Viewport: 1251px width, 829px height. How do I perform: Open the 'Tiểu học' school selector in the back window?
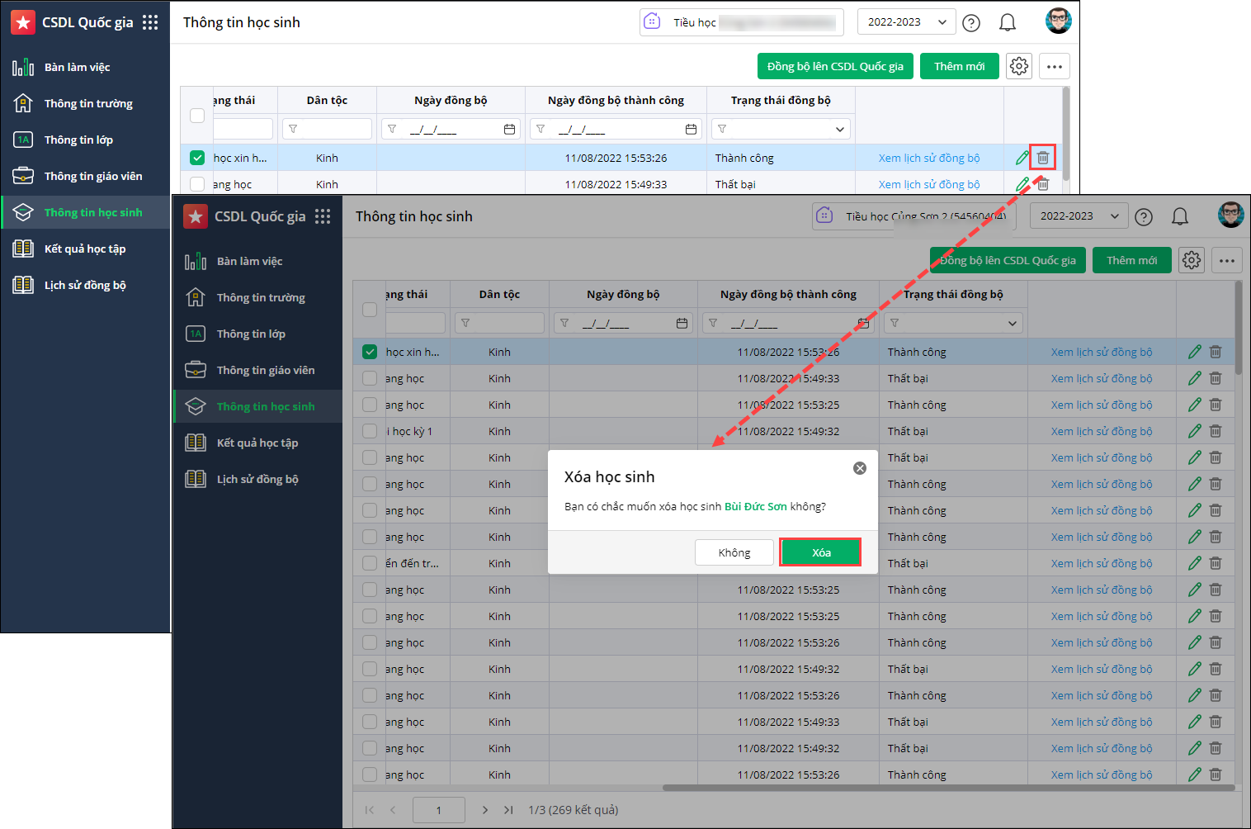742,22
